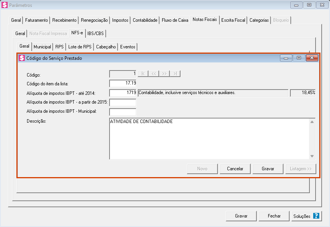
Task: Open the Lote de RPS tab
Action: click(80, 47)
